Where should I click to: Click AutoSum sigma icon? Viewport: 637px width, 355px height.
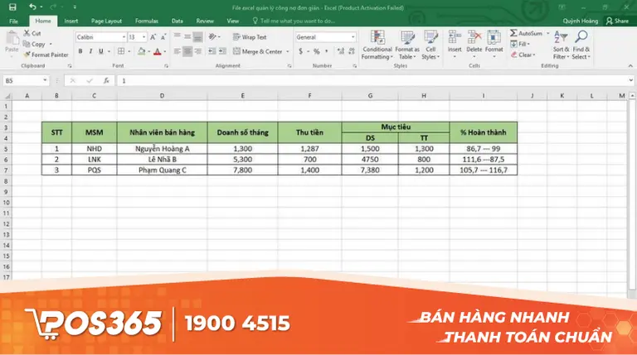[514, 33]
